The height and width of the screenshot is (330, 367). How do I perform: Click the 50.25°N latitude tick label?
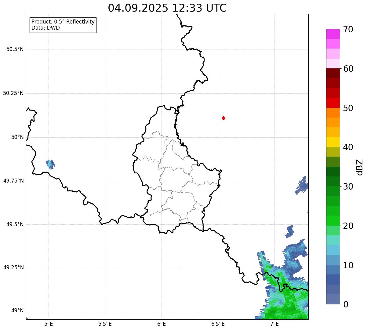click(x=13, y=93)
